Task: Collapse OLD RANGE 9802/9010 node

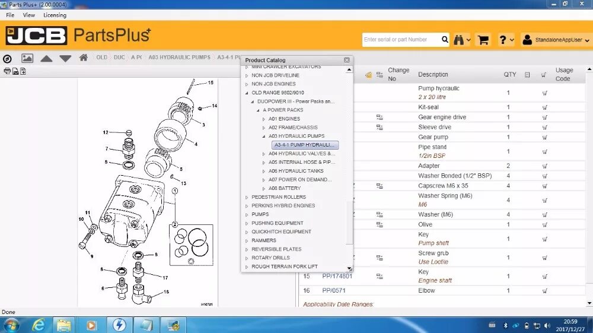Action: coord(247,93)
